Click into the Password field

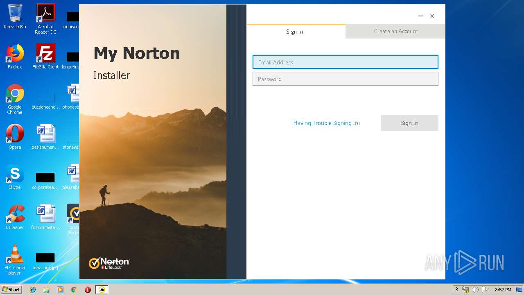pyautogui.click(x=346, y=79)
